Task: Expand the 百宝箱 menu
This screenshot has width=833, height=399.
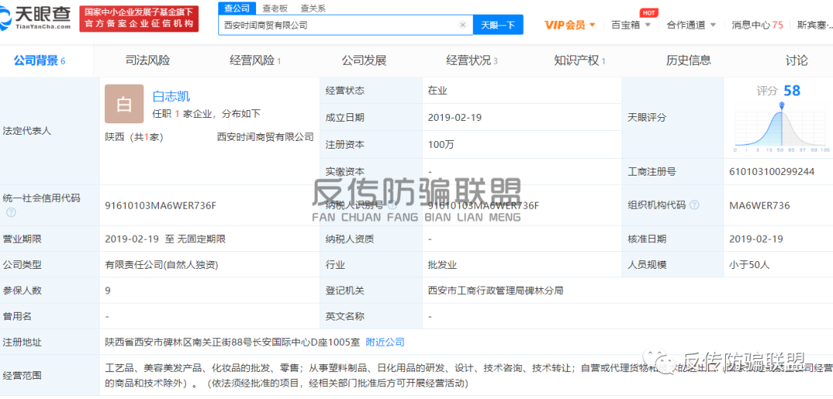Action: [630, 25]
